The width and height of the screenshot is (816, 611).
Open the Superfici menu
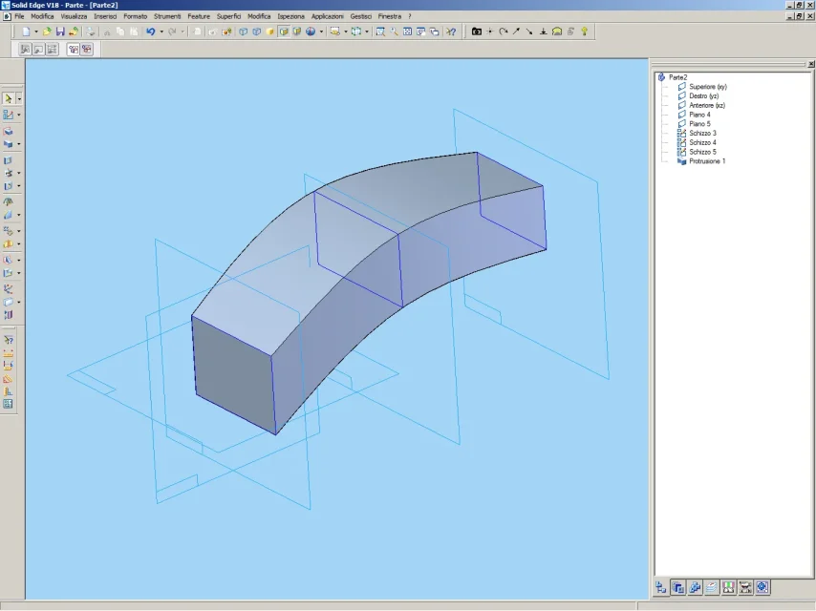tap(229, 16)
